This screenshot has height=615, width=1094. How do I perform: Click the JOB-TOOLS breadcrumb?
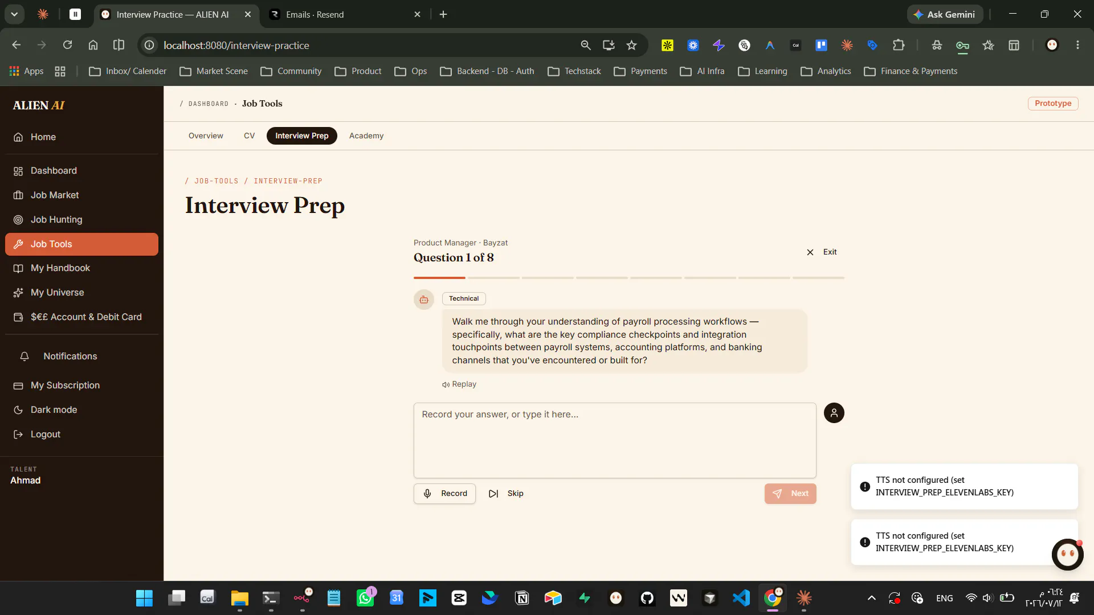click(x=217, y=181)
